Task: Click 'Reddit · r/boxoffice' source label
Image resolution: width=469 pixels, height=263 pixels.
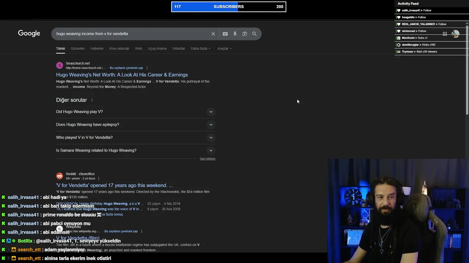Action: [x=80, y=174]
